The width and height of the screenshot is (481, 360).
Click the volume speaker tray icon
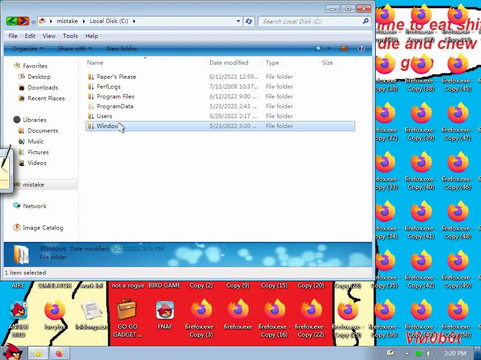click(429, 353)
